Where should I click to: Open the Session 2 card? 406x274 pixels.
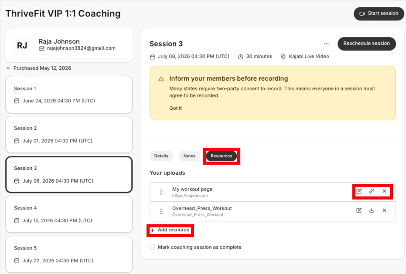[69, 135]
